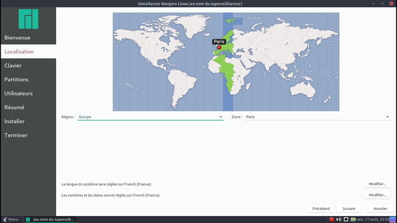
Task: Minimize the installer window
Action: click(373, 4)
